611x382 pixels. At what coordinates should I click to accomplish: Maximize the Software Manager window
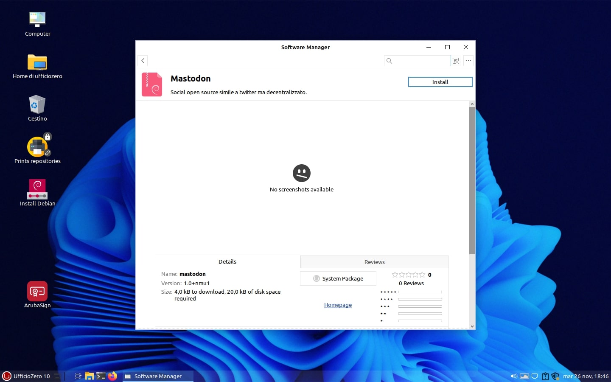(447, 47)
